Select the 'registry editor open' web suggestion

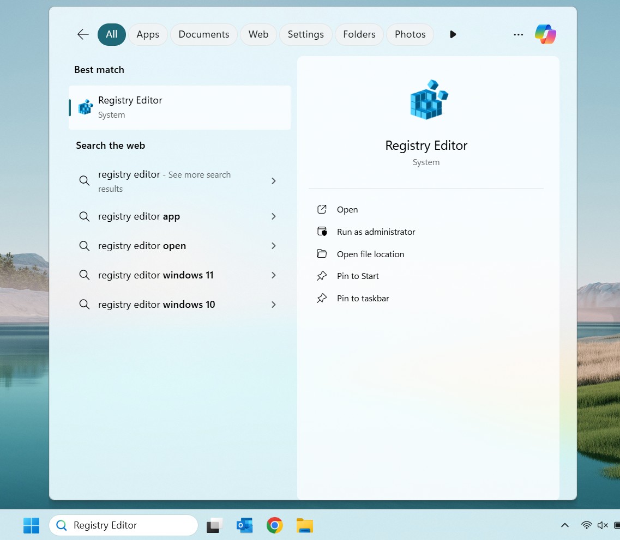179,246
